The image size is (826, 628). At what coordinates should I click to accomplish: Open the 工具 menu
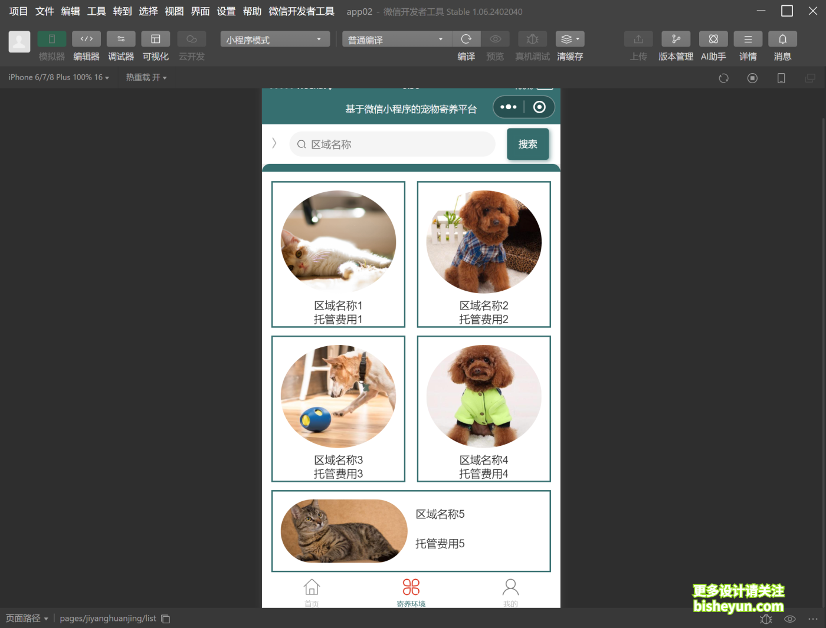[x=96, y=11]
